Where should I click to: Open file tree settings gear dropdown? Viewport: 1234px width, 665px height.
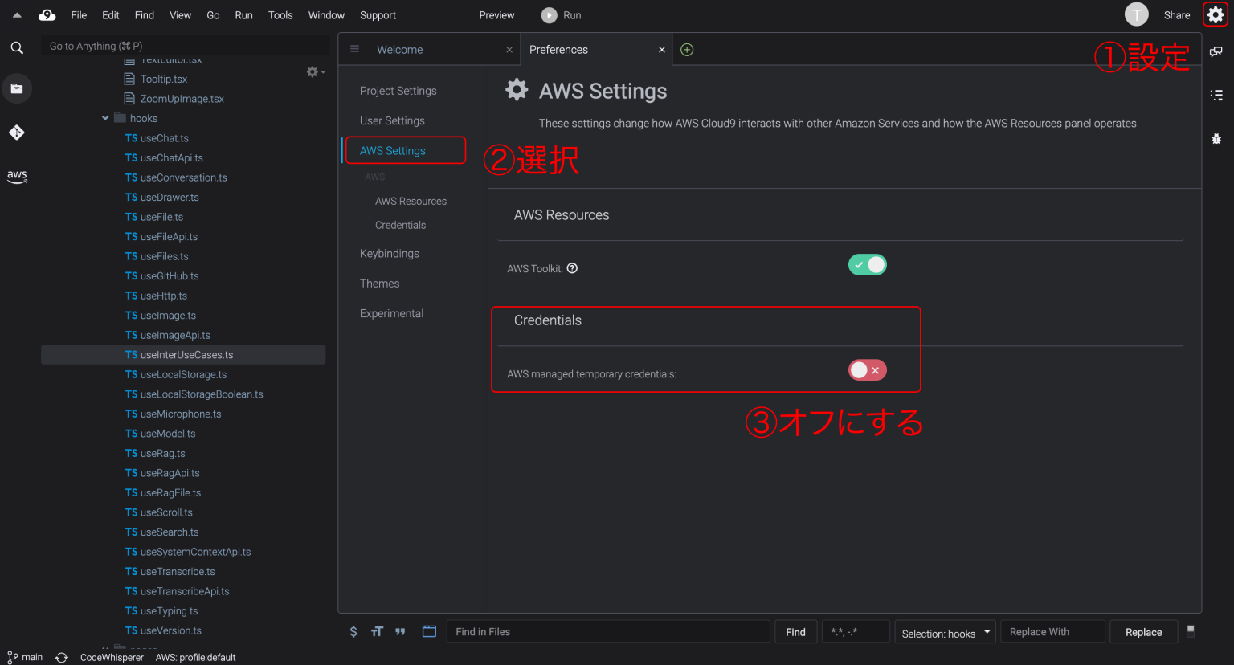click(x=315, y=72)
